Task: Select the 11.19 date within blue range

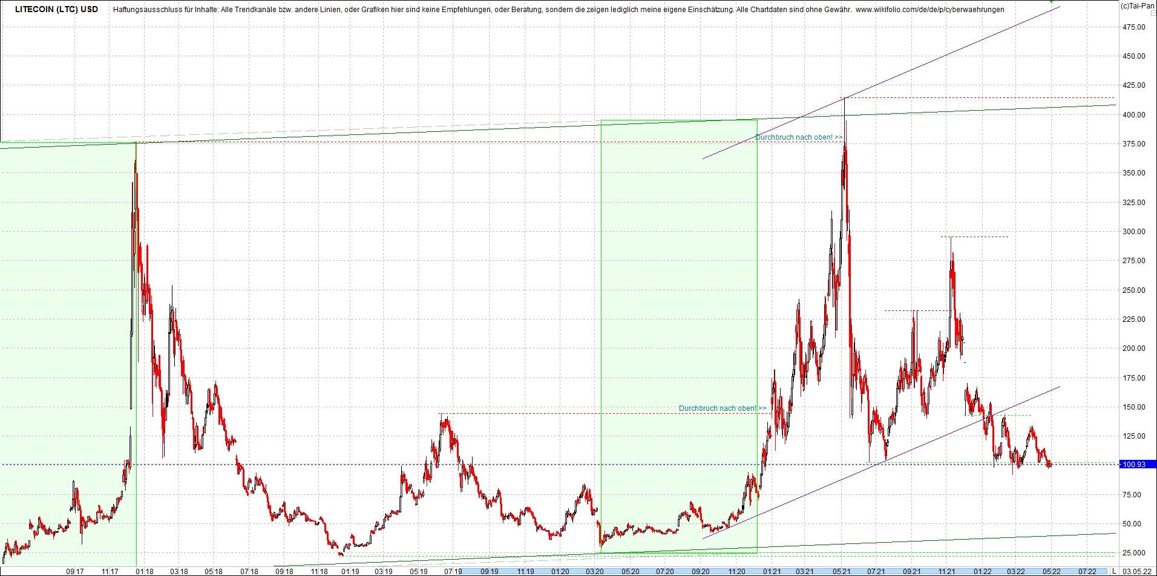Action: pos(525,571)
